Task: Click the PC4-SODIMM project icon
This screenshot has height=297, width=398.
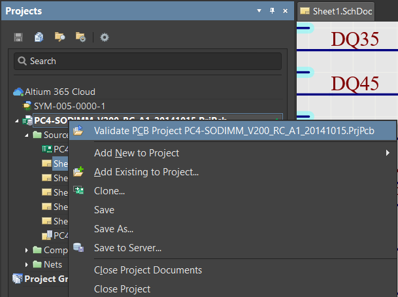Action: click(27, 120)
